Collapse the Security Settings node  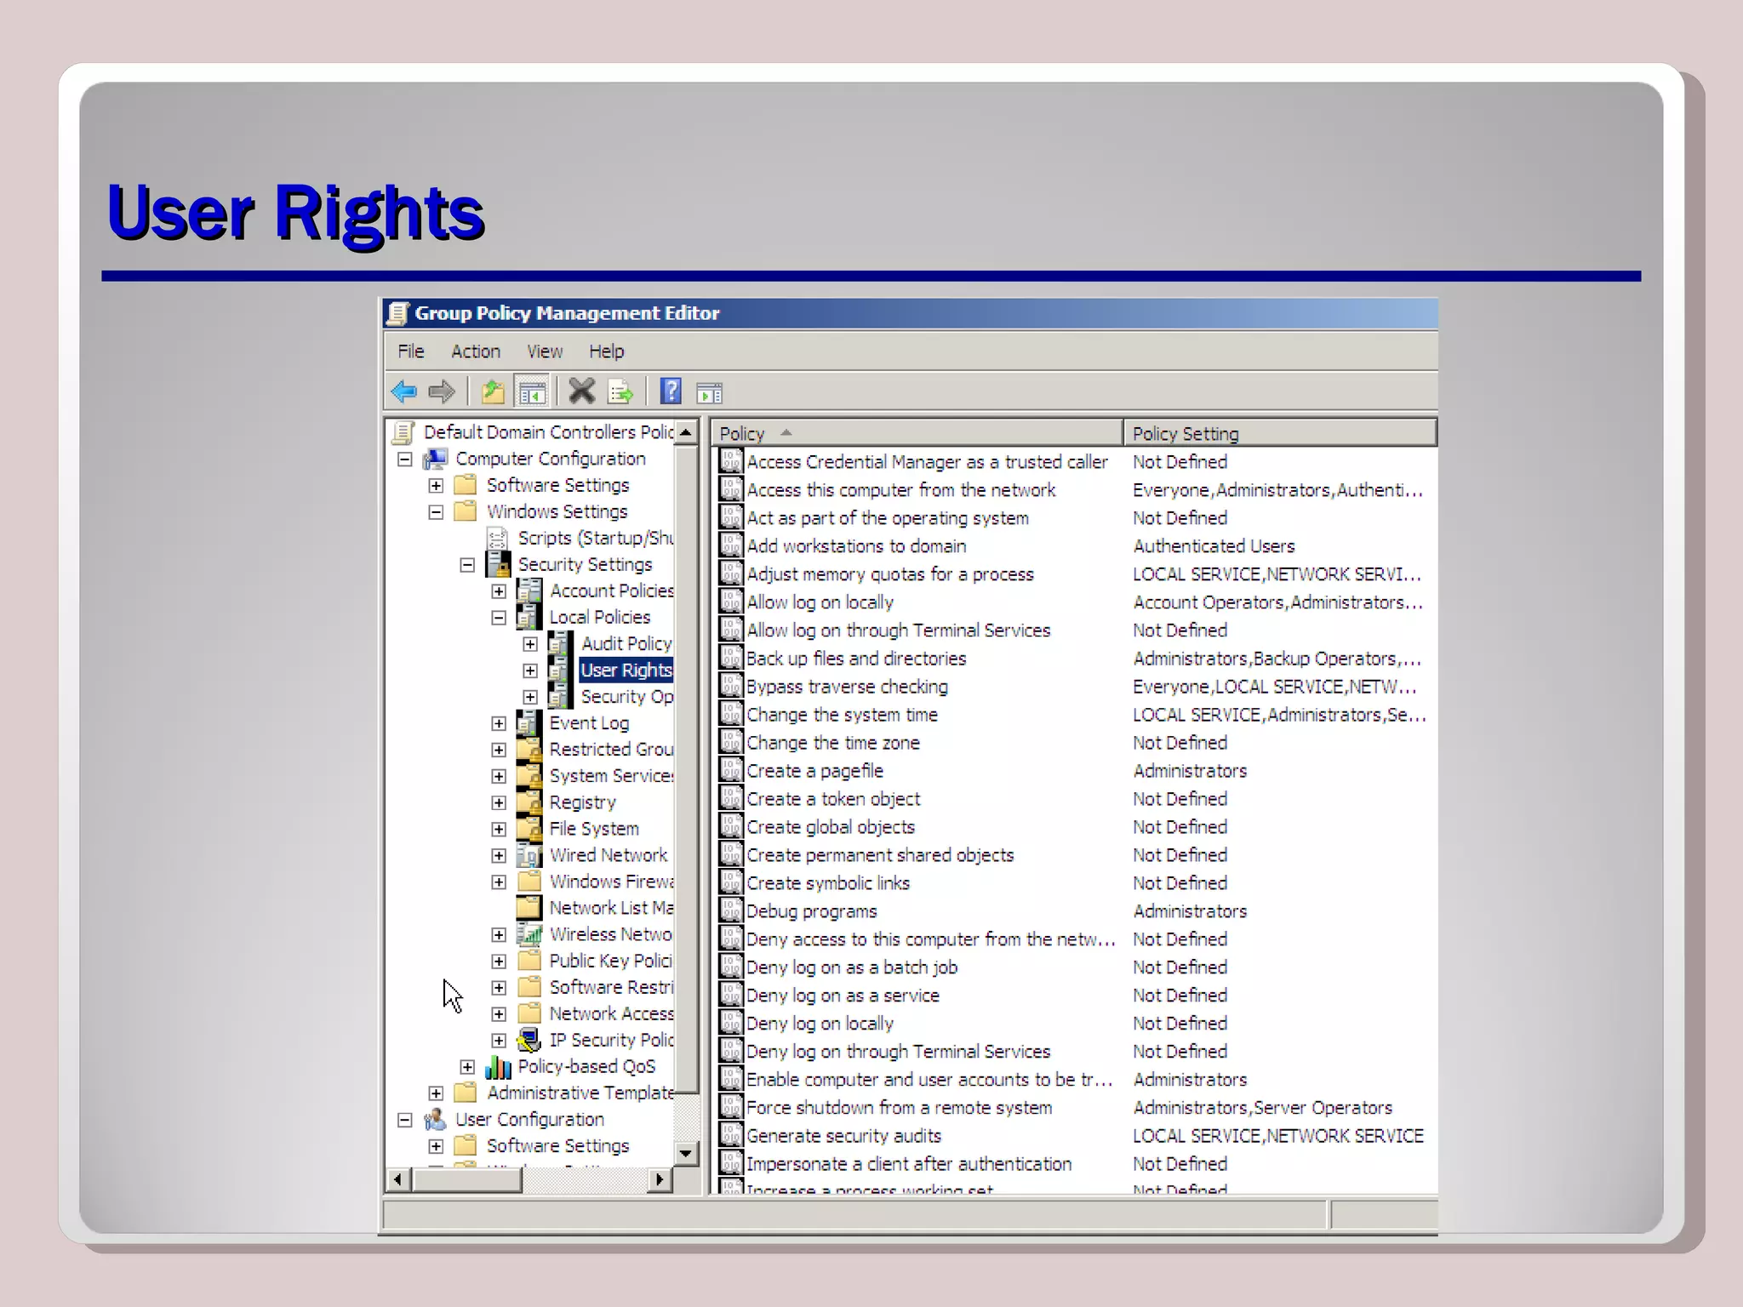[467, 565]
